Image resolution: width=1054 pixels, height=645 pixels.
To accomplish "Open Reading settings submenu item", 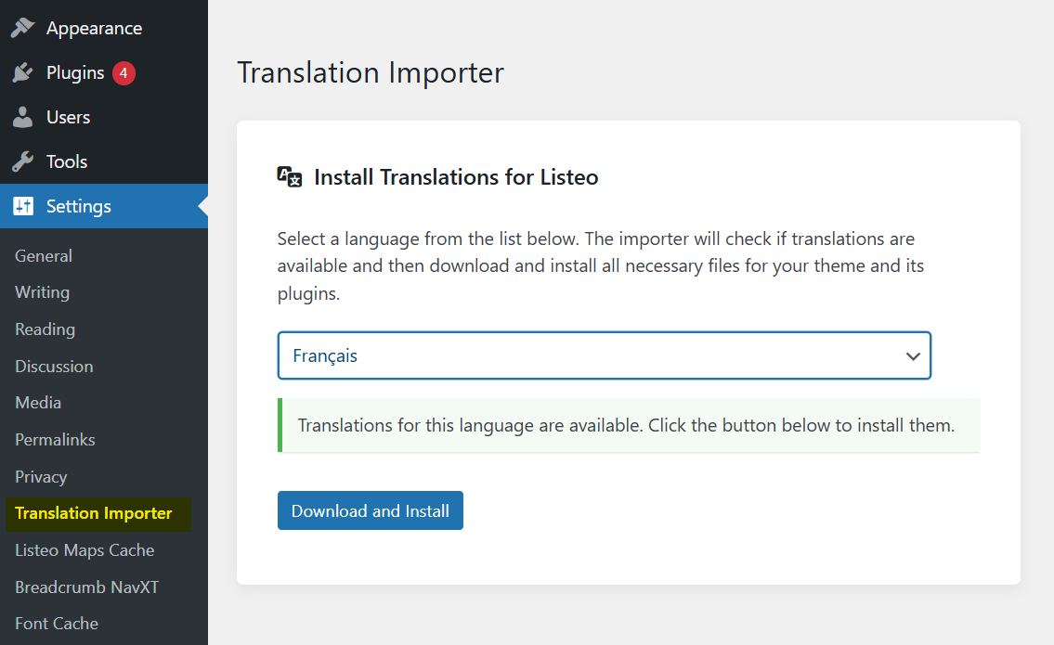I will [45, 329].
